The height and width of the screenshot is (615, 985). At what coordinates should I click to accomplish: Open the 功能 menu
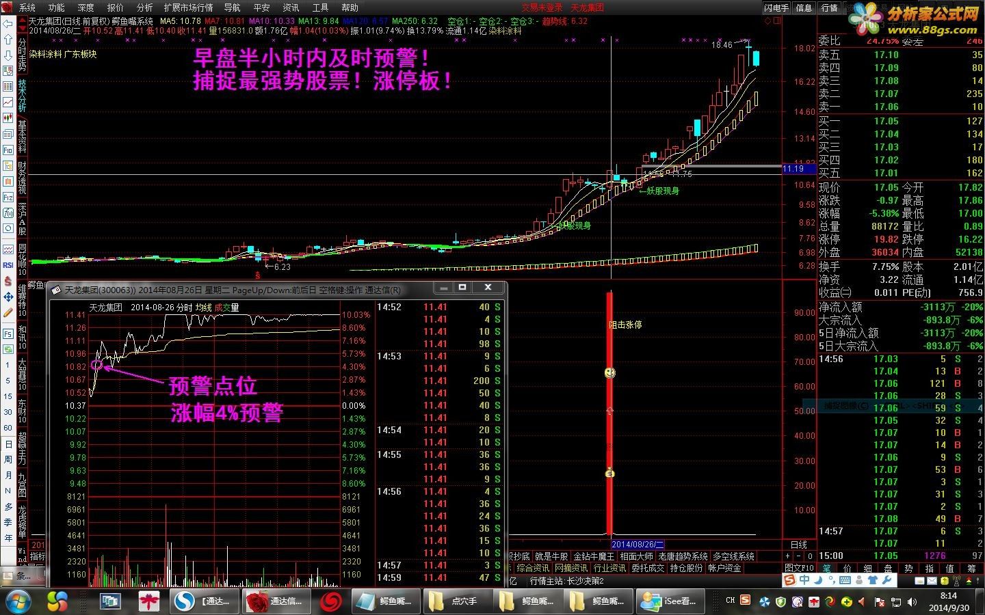(x=56, y=8)
